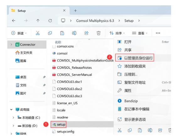The height and width of the screenshot is (140, 178).
Task: Click Copy icon in context menu bottom
Action: 130,130
